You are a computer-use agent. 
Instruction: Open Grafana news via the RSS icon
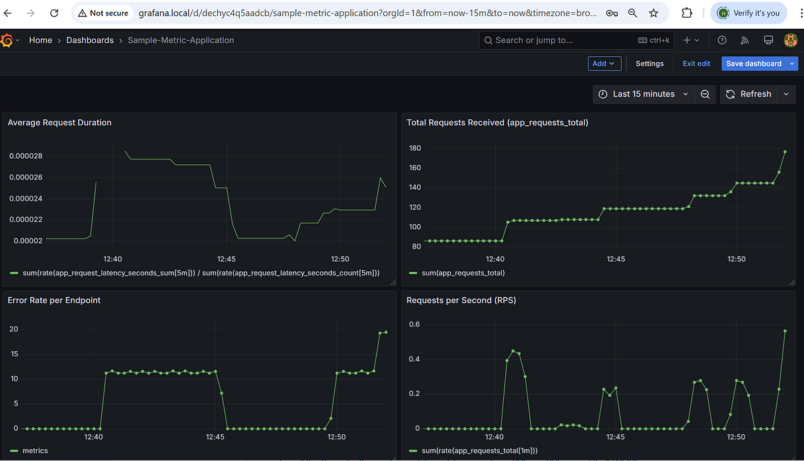(x=744, y=40)
